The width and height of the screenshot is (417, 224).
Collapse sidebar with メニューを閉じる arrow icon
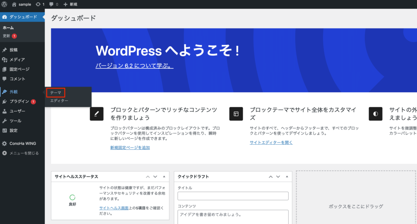(x=4, y=153)
